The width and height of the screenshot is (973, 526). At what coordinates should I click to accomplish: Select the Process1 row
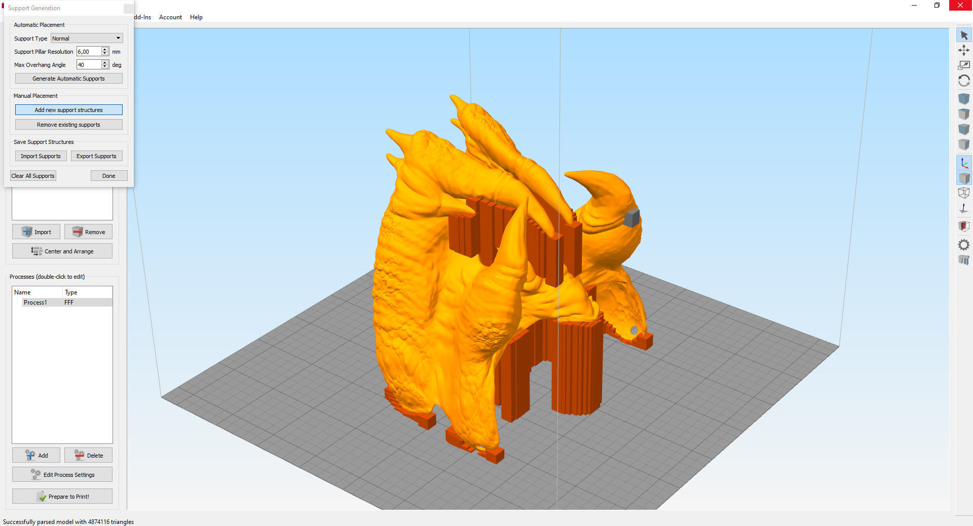[62, 303]
